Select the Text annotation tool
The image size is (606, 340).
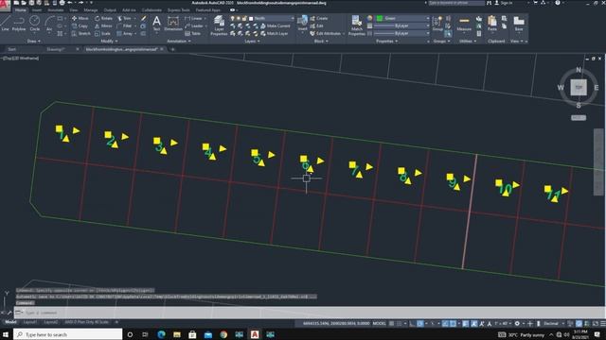[156, 23]
